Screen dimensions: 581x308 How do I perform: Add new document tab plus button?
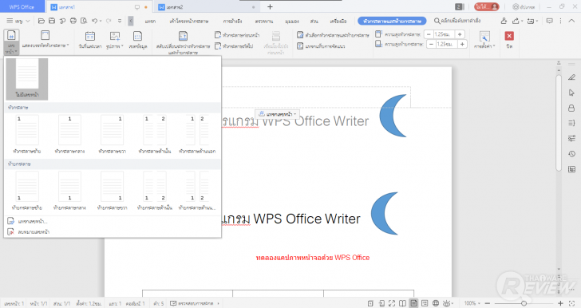270,6
